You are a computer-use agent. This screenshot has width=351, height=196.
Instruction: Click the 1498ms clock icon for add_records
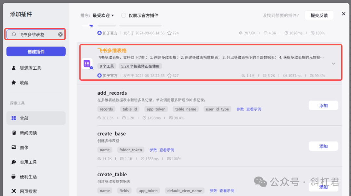(144, 118)
